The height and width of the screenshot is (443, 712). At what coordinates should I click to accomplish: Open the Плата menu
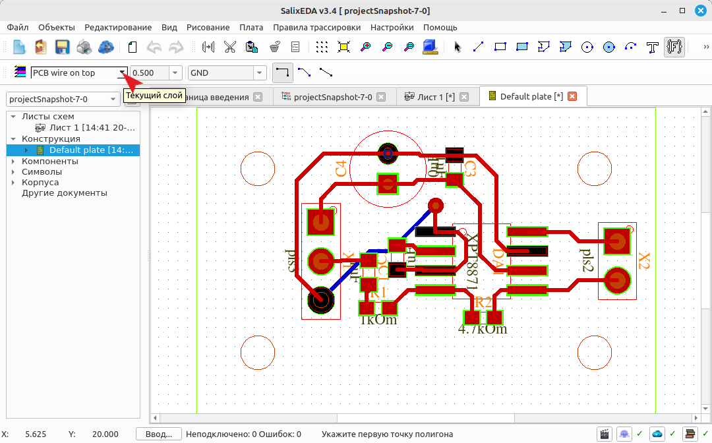pyautogui.click(x=251, y=27)
